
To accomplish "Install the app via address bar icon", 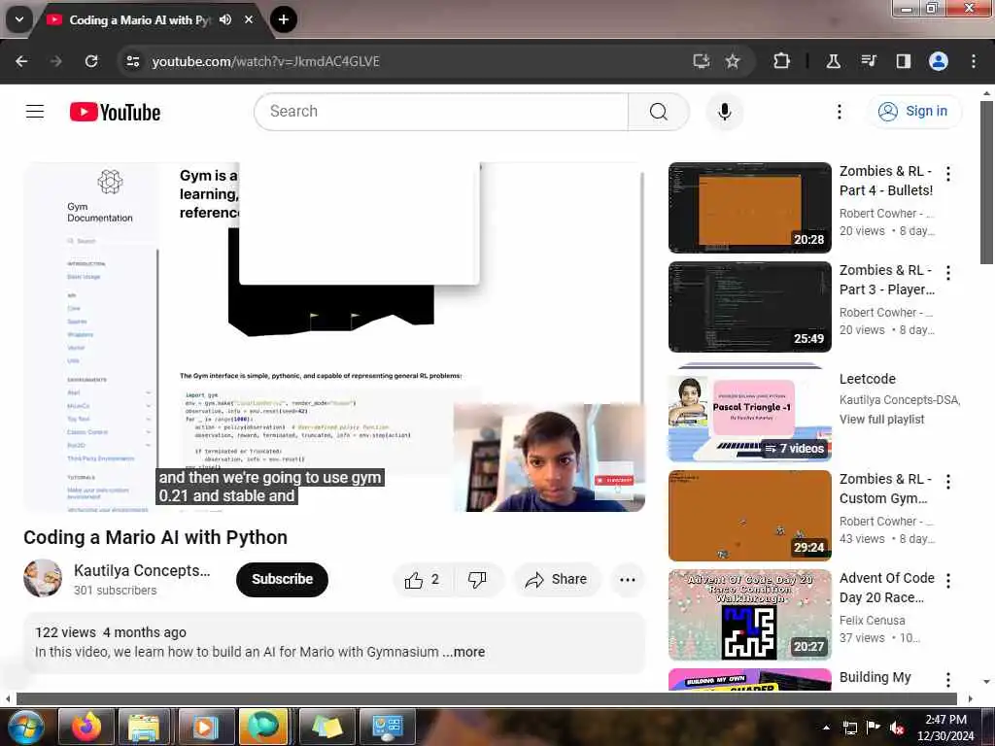I will [x=702, y=61].
